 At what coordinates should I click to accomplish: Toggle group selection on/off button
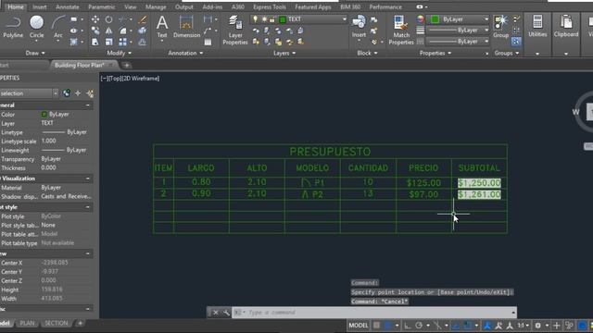(x=516, y=42)
